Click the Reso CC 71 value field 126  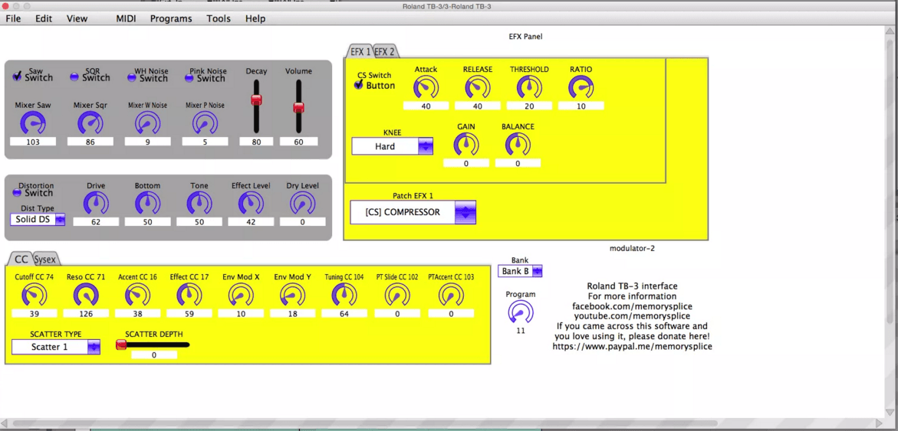(85, 314)
